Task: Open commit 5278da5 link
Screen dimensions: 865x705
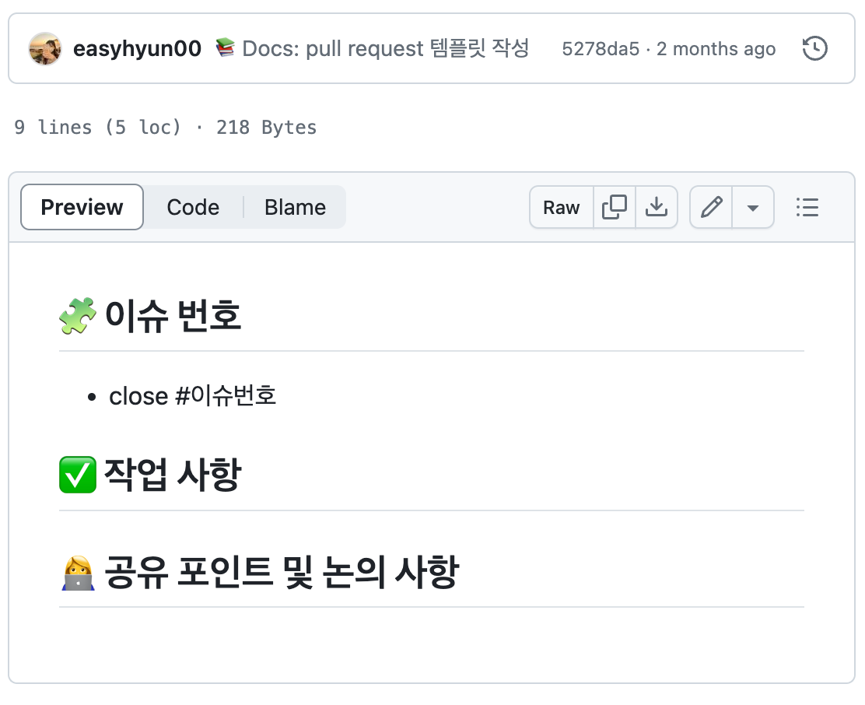Action: tap(601, 49)
